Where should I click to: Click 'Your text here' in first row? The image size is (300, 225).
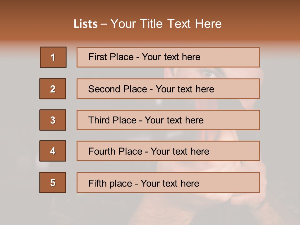171,57
